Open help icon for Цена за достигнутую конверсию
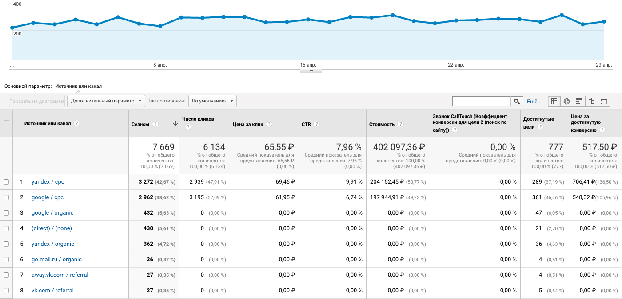This screenshot has height=299, width=622. point(602,130)
